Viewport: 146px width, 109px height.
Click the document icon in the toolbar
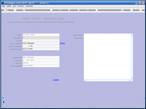(x=97, y=10)
